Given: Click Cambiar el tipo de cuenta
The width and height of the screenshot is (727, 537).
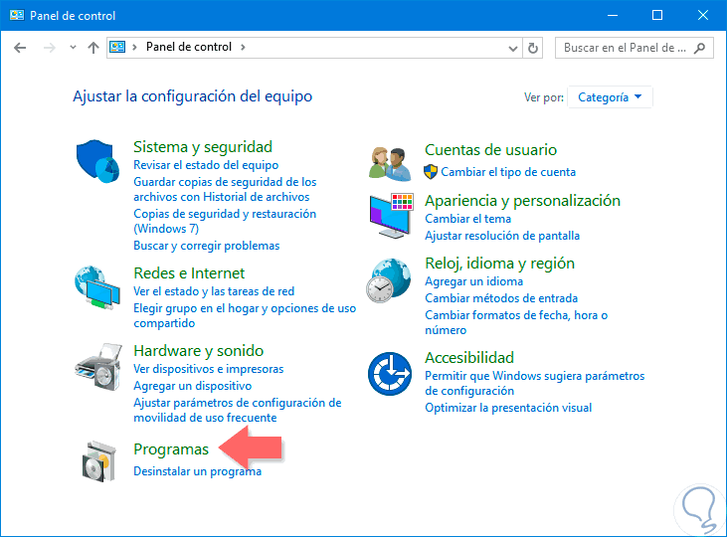Looking at the screenshot, I should pyautogui.click(x=508, y=172).
